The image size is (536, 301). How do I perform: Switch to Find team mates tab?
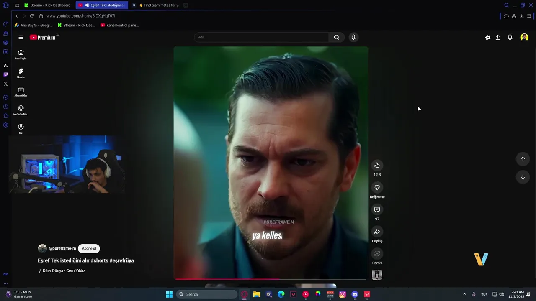(x=155, y=5)
